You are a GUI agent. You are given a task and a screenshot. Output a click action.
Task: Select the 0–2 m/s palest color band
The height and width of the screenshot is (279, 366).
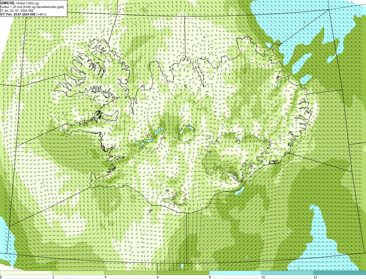coord(26,273)
